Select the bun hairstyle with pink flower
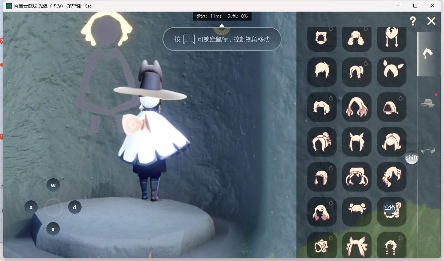Image resolution: width=444 pixels, height=261 pixels. click(x=322, y=142)
